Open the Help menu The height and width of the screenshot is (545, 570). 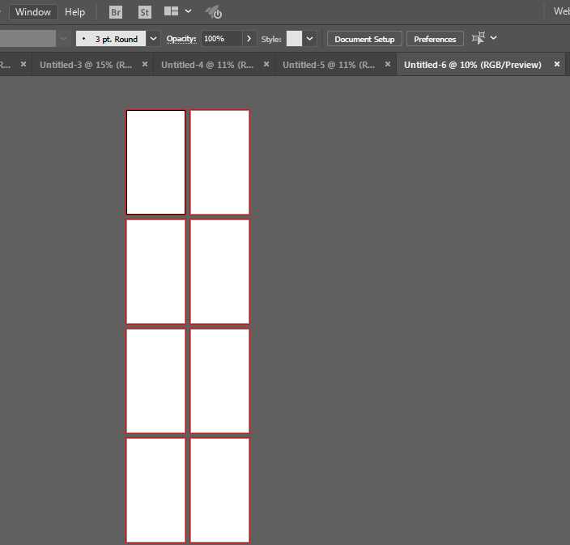75,12
